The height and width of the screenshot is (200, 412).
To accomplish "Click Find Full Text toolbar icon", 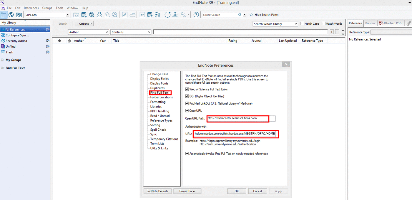I will 115,15.
